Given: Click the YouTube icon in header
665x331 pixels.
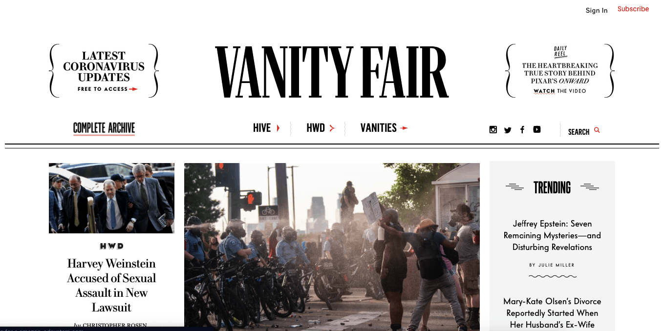Looking at the screenshot, I should (537, 129).
